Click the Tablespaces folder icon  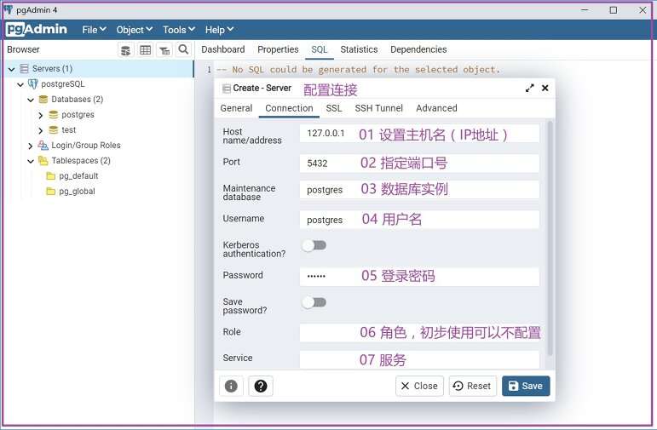tap(43, 160)
